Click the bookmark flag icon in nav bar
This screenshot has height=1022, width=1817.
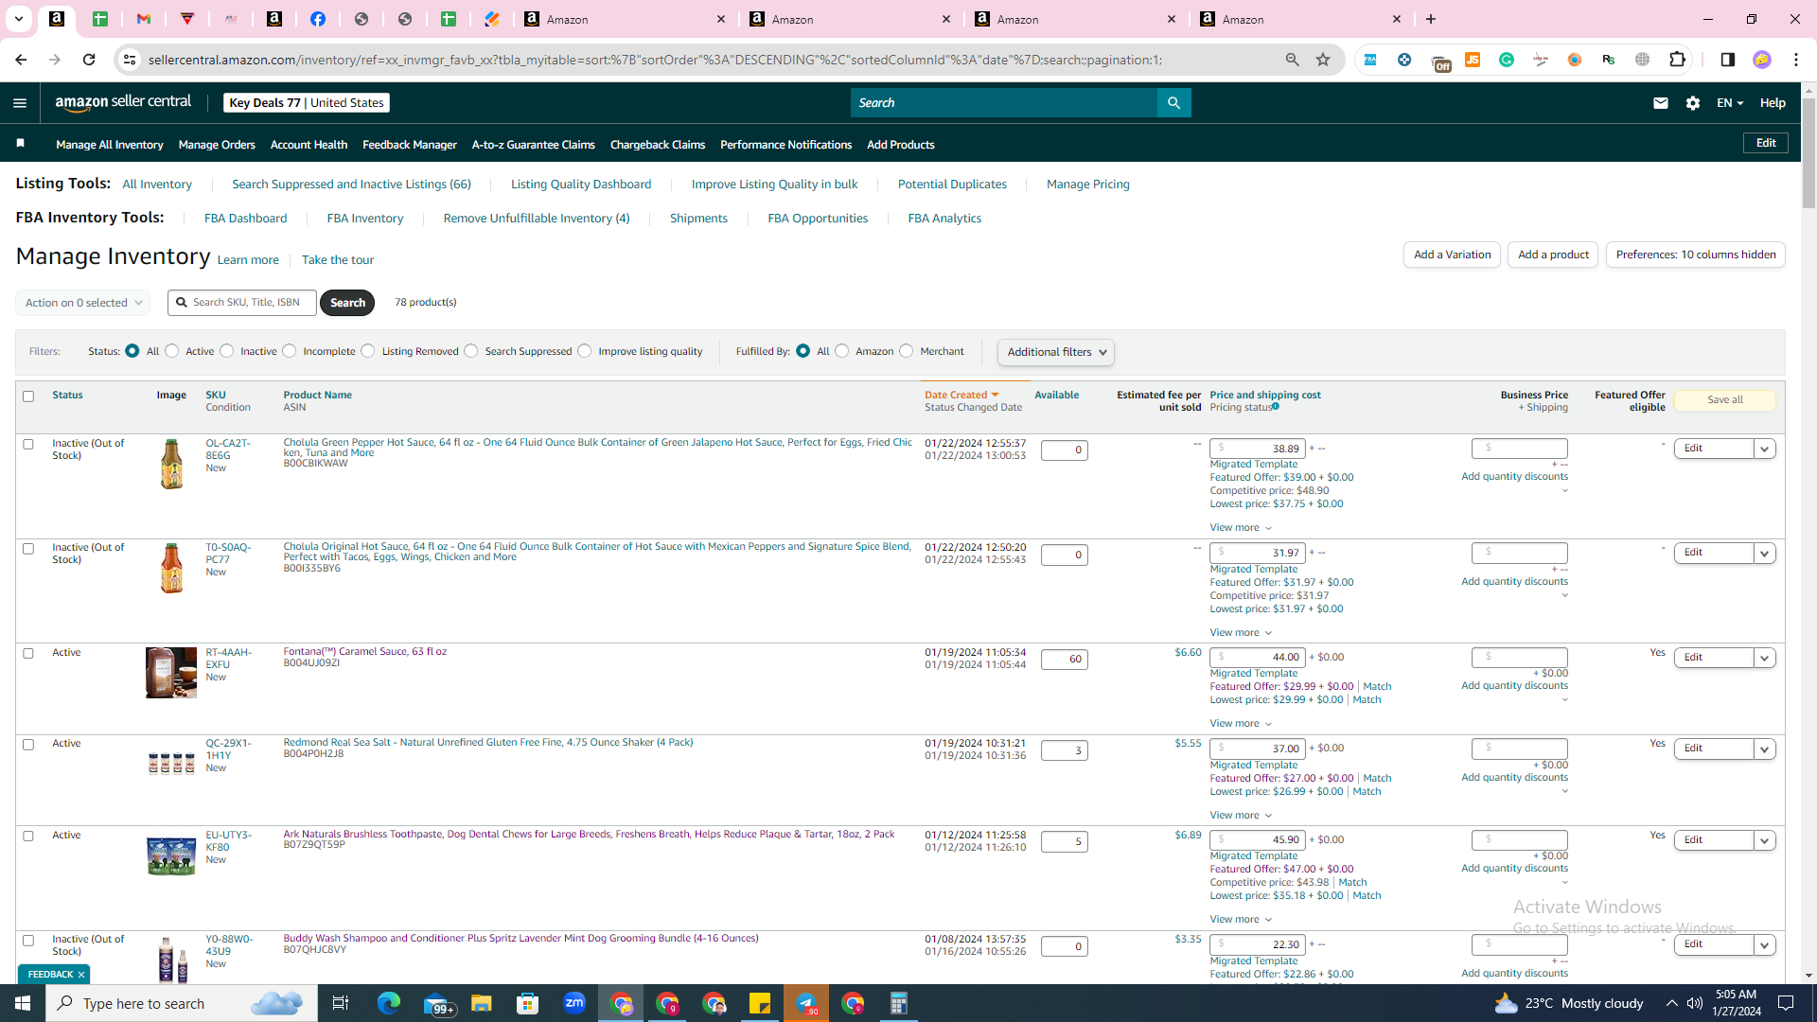click(x=20, y=144)
